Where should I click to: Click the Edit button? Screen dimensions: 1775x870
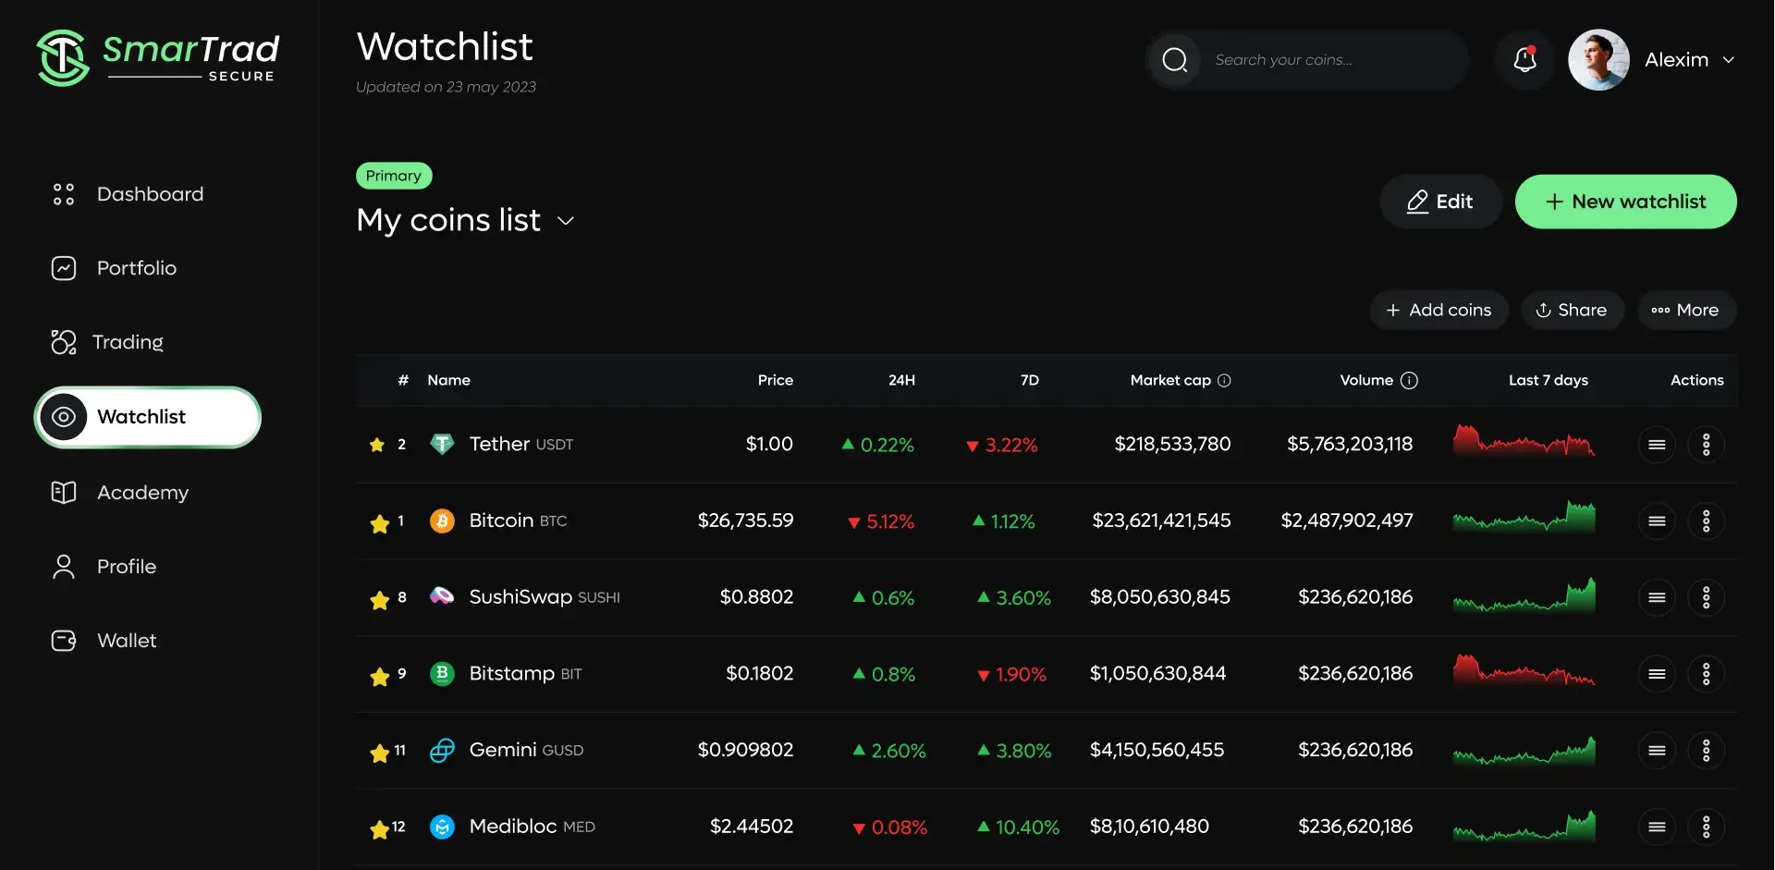point(1440,202)
